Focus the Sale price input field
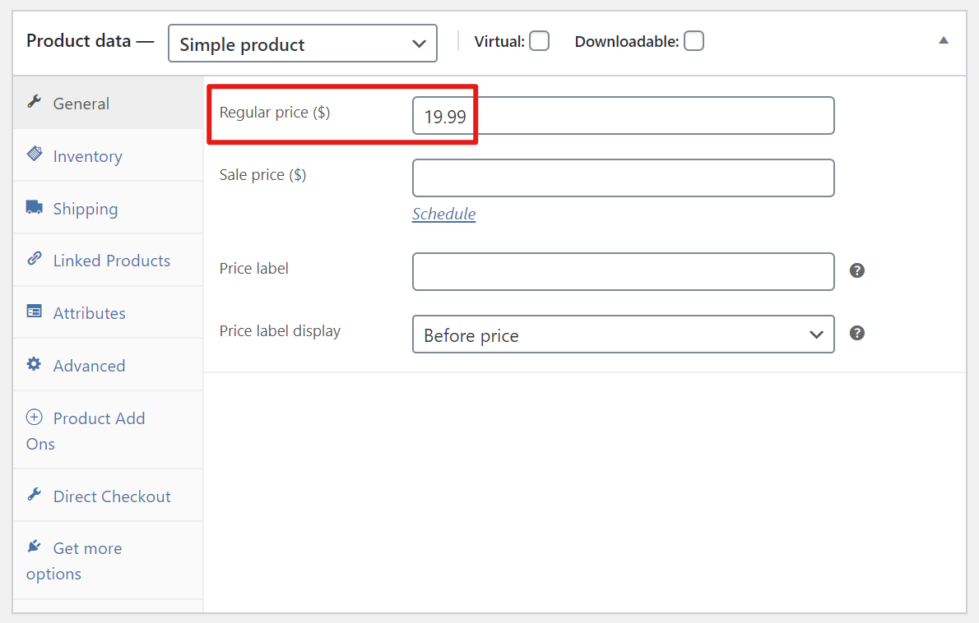Screen dimensions: 979x623 click(x=623, y=178)
